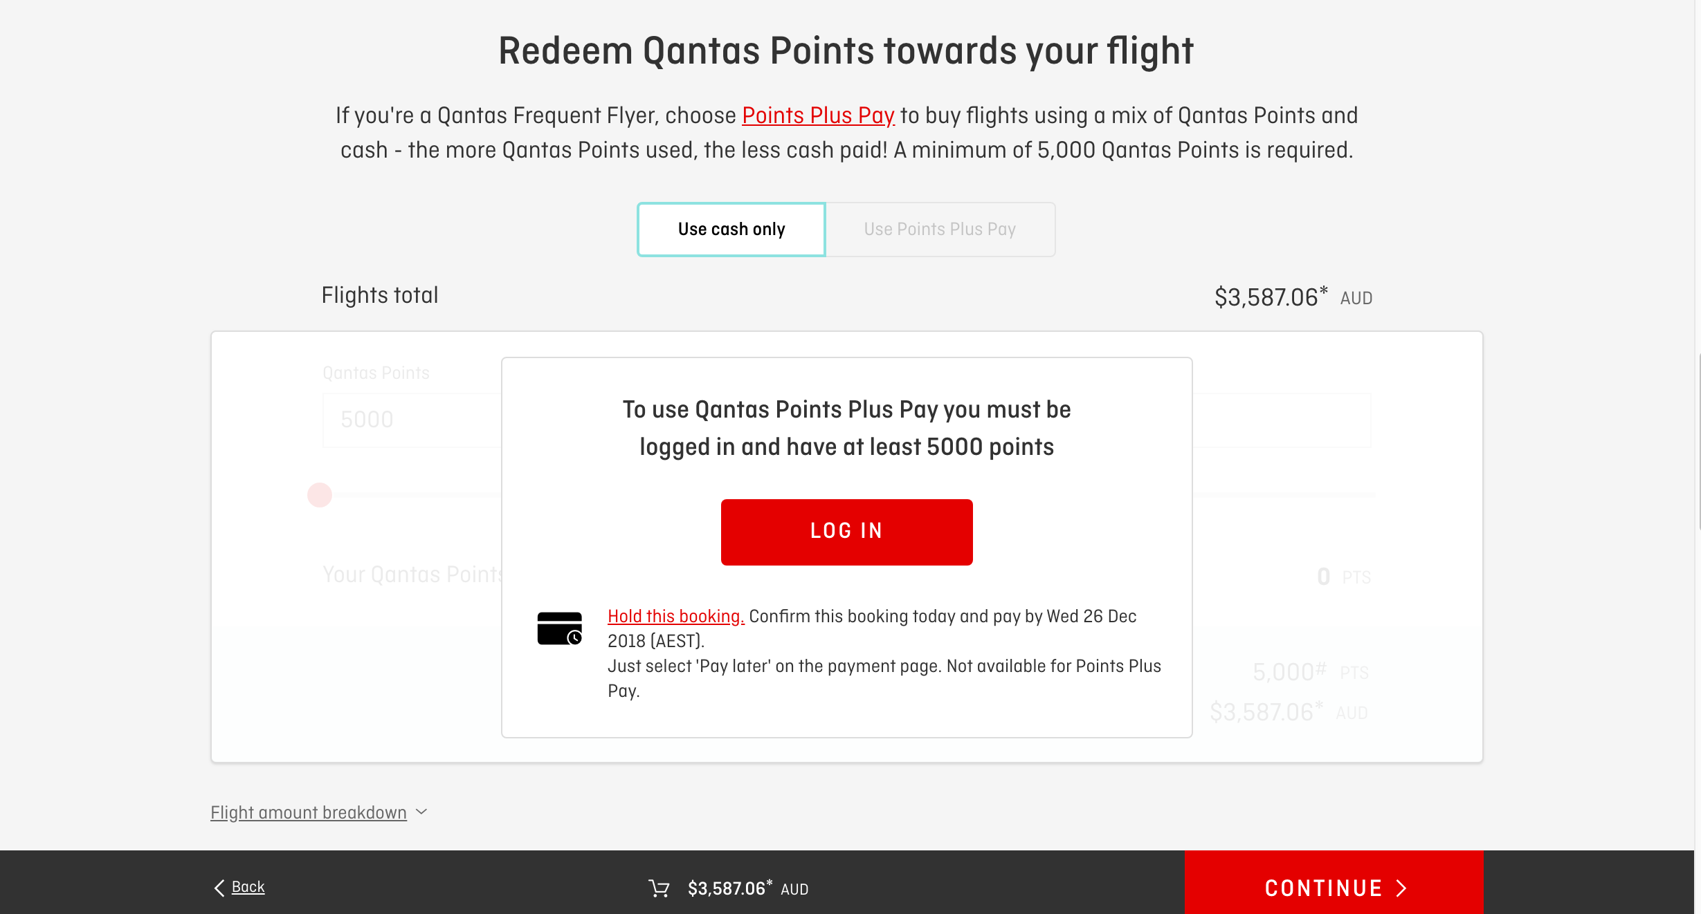Image resolution: width=1701 pixels, height=914 pixels.
Task: Open the Hold this booking link
Action: point(675,616)
